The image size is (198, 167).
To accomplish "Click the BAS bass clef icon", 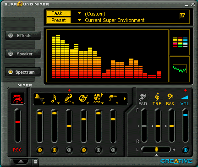I will [170, 97].
